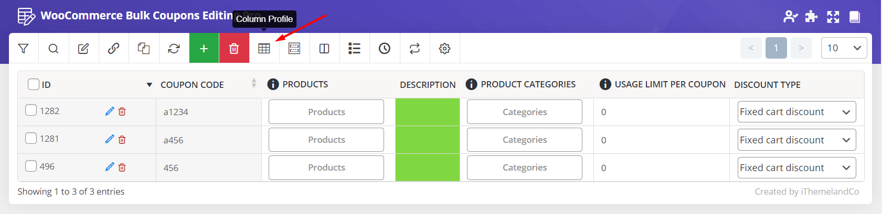Open the Column Profile grid icon
The width and height of the screenshot is (882, 214).
click(264, 49)
